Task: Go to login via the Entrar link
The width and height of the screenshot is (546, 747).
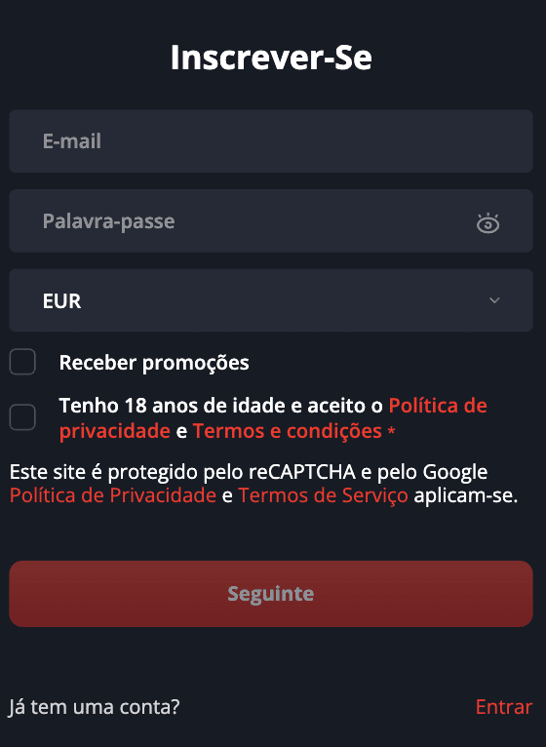Action: 504,707
